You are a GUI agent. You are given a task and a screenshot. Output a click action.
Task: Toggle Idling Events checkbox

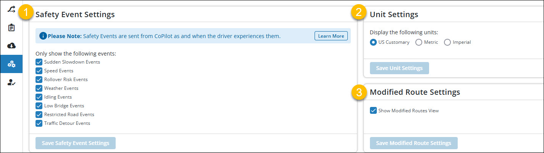pos(39,97)
